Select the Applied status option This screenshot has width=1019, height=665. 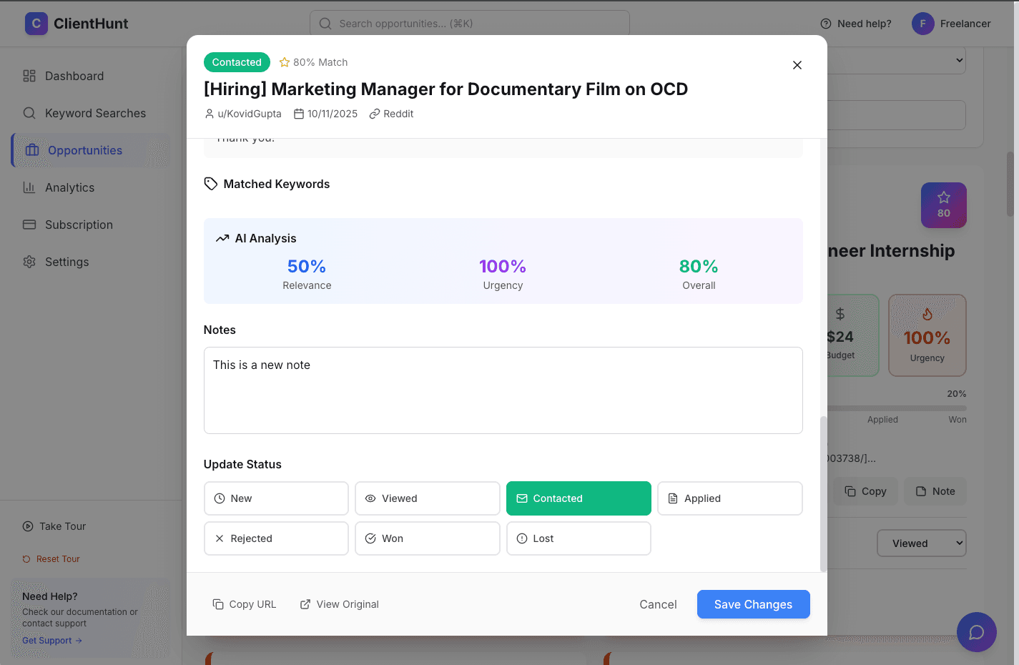729,498
